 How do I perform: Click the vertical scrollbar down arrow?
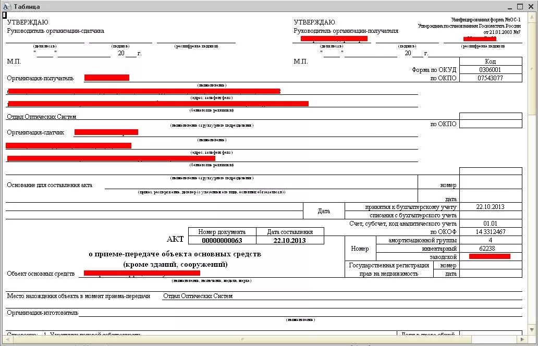tap(532, 330)
